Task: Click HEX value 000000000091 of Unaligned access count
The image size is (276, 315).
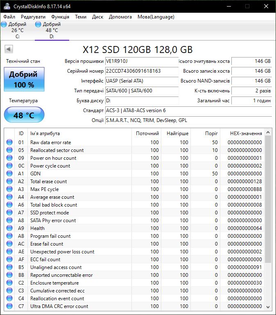Action: (244, 267)
